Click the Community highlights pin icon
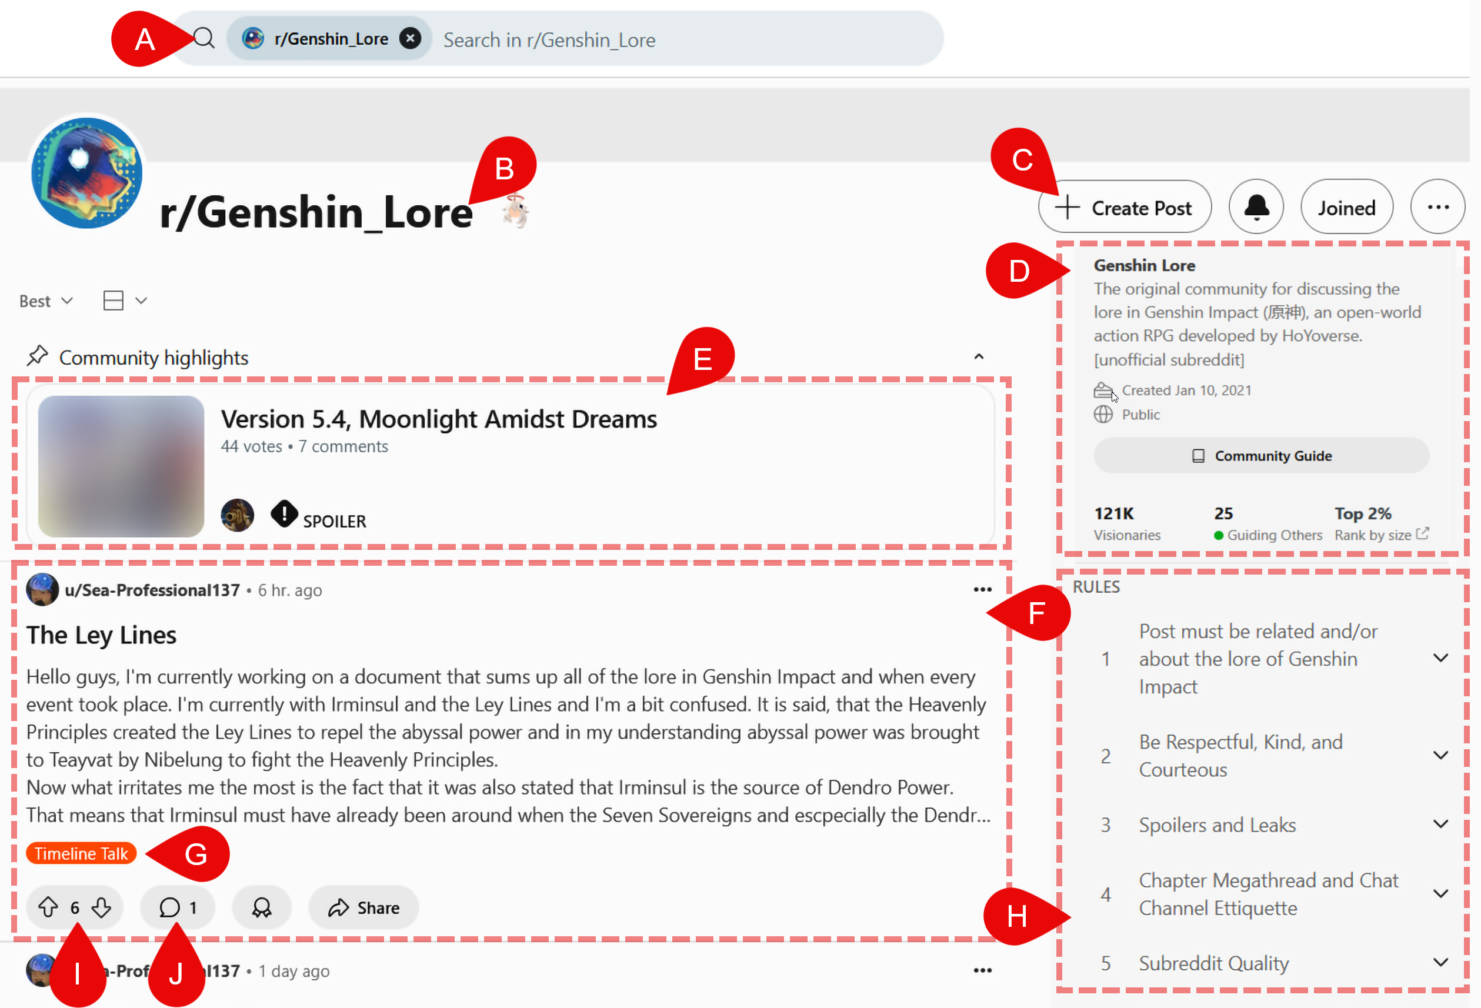The height and width of the screenshot is (1008, 1481). [x=38, y=356]
